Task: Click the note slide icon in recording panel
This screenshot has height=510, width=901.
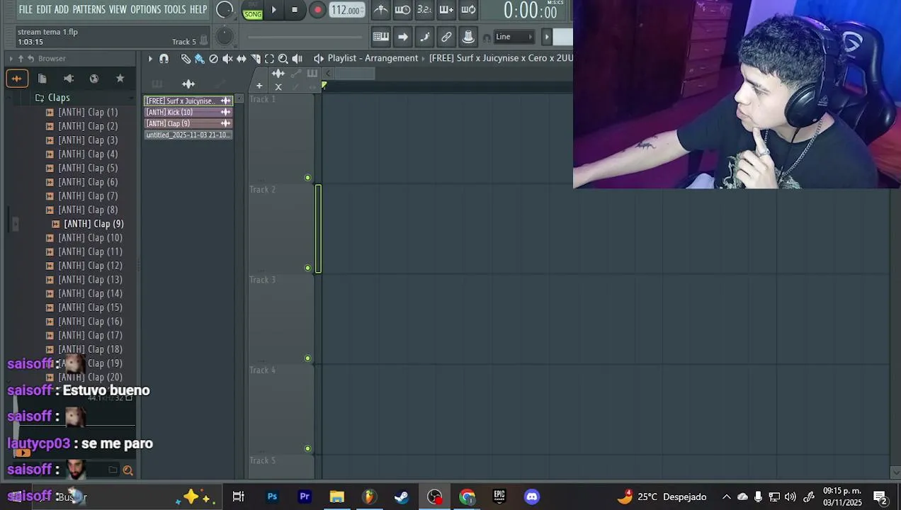Action: [424, 37]
